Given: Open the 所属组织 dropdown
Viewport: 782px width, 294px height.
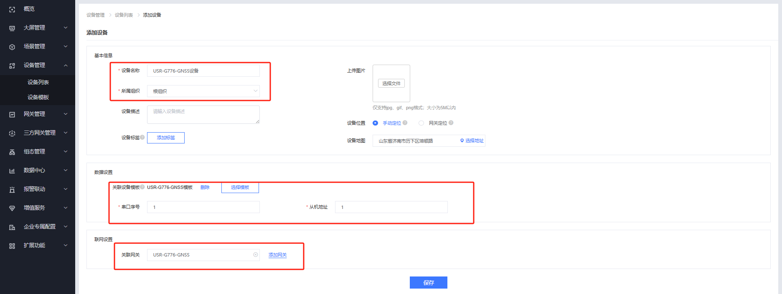Looking at the screenshot, I should 203,91.
